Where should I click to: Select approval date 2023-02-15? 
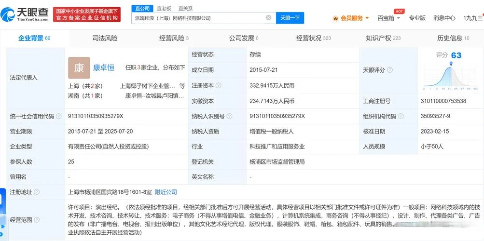pos(435,131)
